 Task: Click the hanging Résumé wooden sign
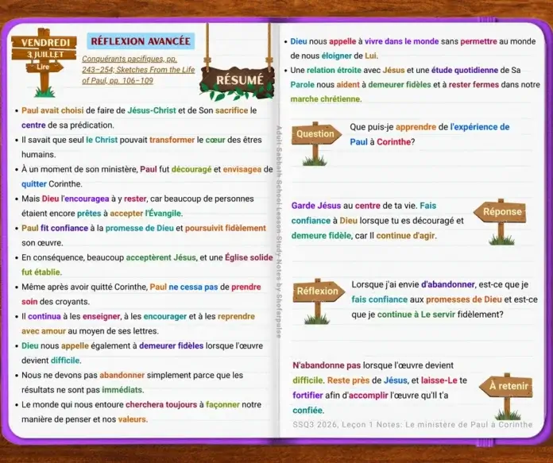click(238, 80)
